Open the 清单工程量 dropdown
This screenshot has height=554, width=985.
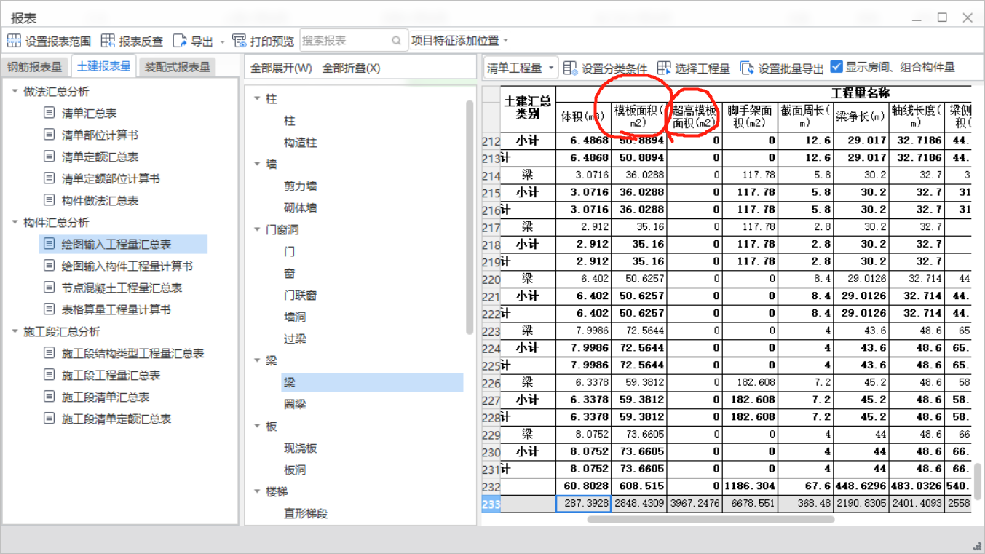point(521,68)
